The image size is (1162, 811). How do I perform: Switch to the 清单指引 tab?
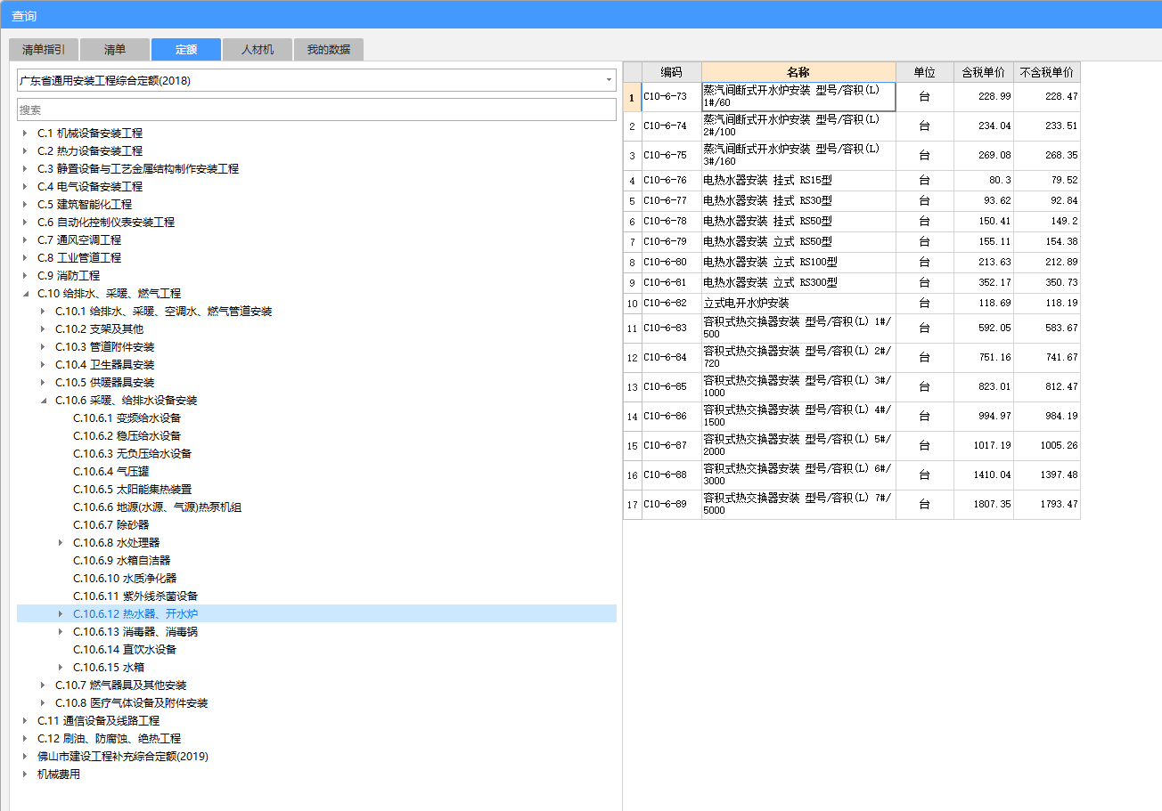click(x=44, y=50)
